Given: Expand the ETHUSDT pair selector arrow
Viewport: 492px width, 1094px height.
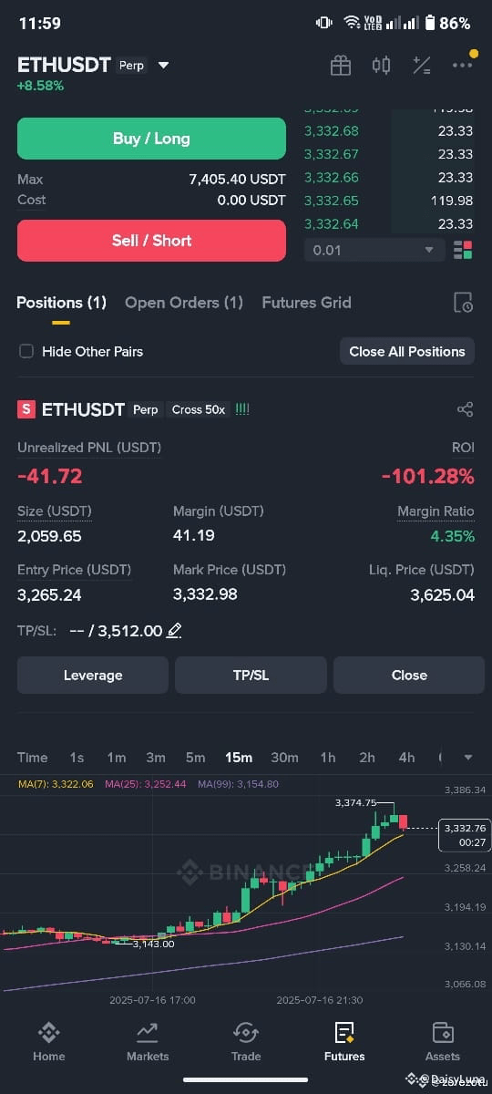Looking at the screenshot, I should [163, 66].
